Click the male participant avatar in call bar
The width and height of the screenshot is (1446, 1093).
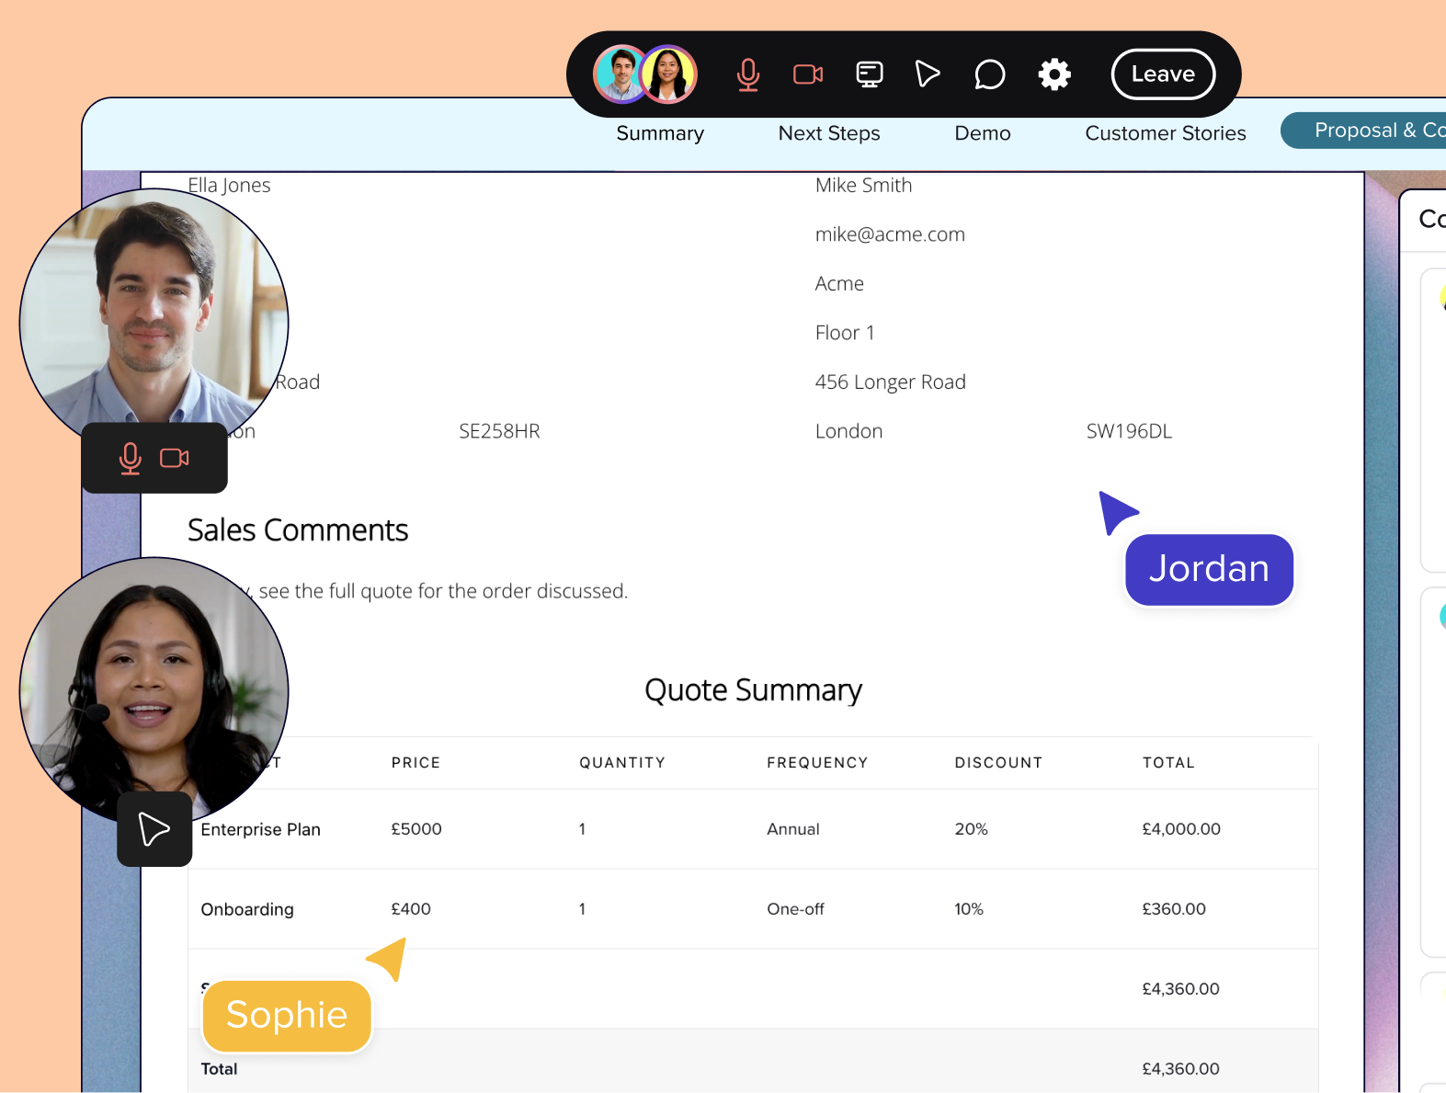point(621,74)
